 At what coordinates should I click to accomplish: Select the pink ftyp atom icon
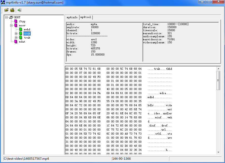[16, 21]
